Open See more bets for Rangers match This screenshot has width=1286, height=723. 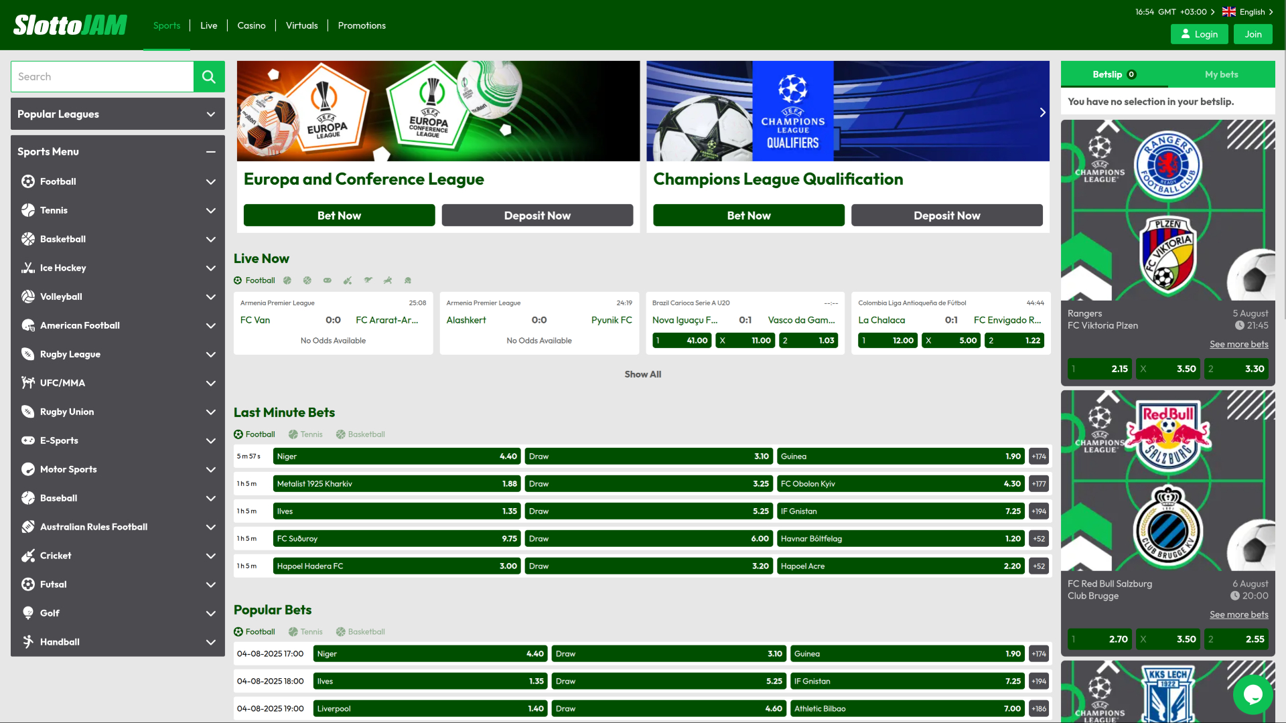(x=1238, y=344)
